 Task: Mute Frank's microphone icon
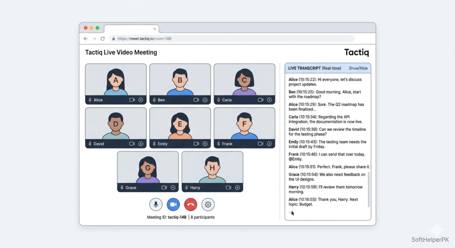pyautogui.click(x=219, y=144)
